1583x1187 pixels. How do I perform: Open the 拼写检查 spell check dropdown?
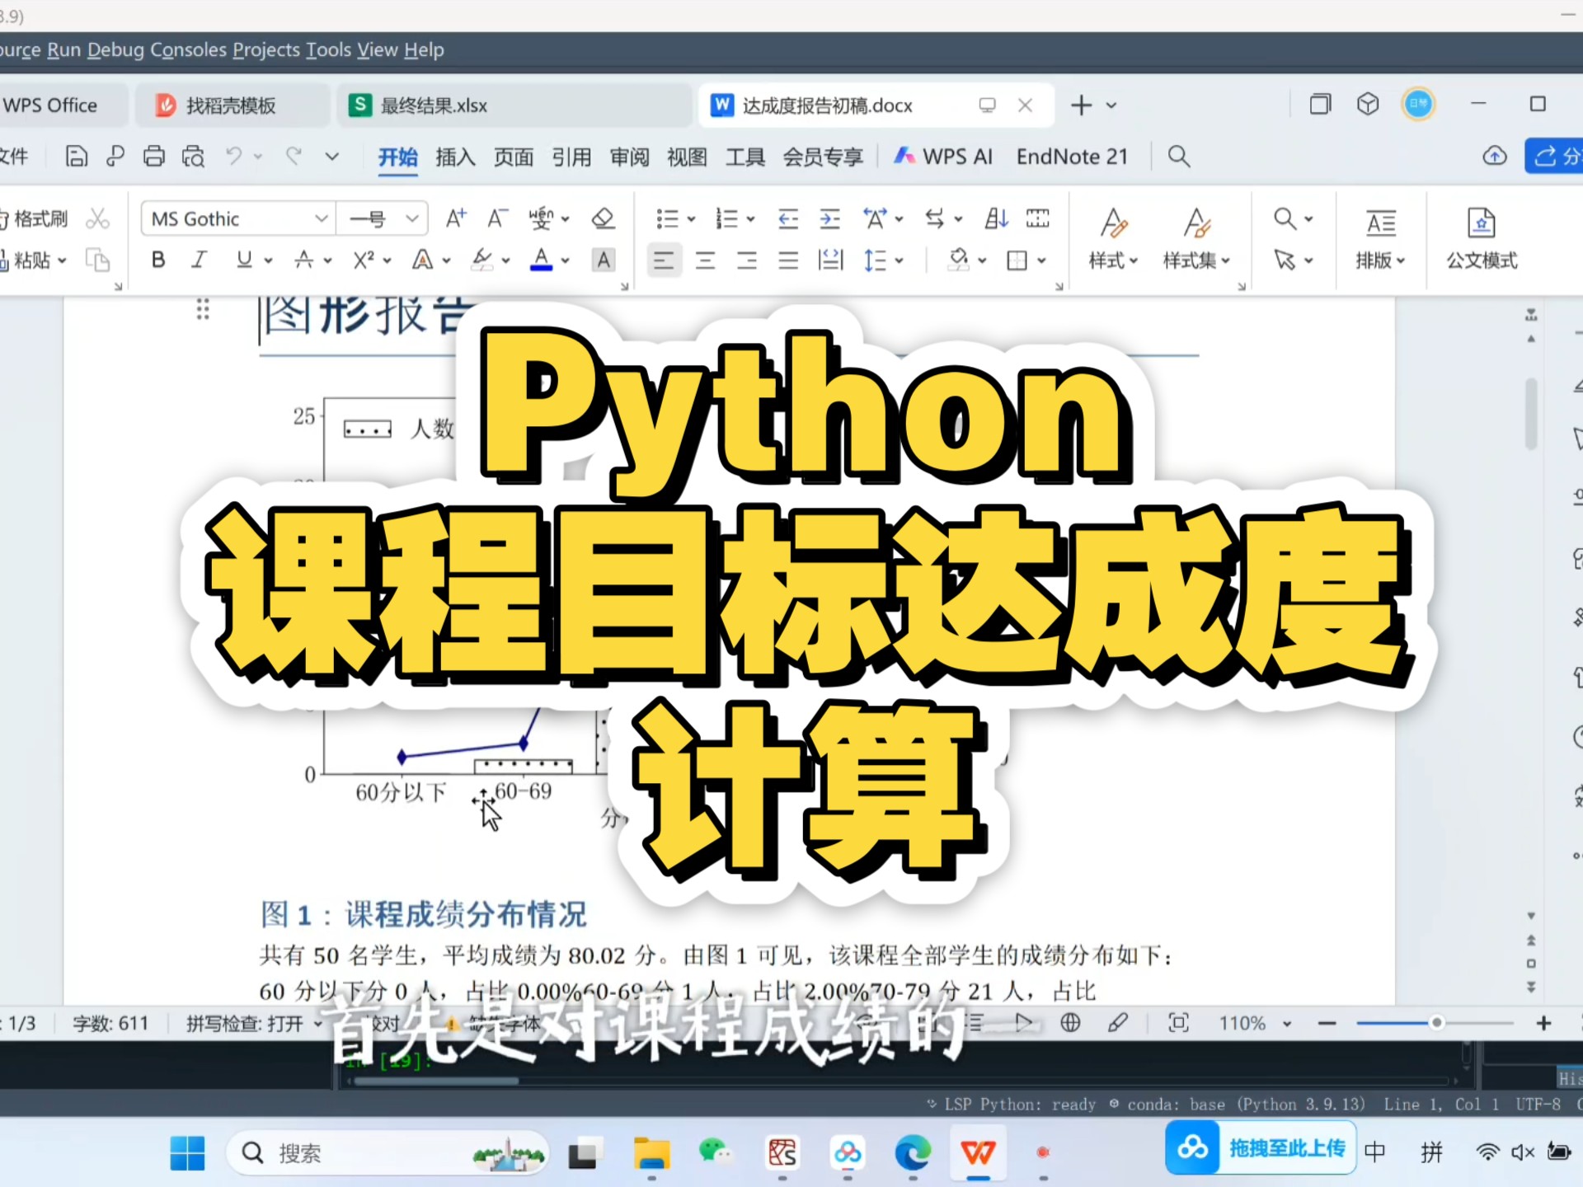[315, 1023]
